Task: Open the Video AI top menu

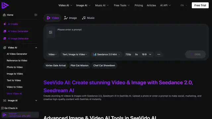Action: (x=65, y=5)
